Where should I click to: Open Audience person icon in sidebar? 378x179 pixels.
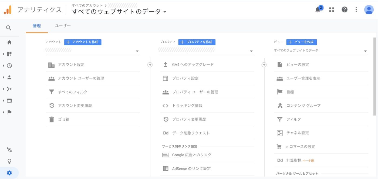[x=9, y=77]
